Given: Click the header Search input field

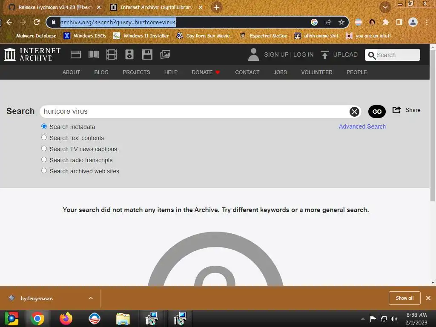Looking at the screenshot, I should pos(392,55).
